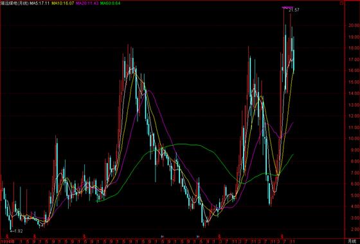Viewport: 360px width, 244px height.
Task: Click the 10.00 price level on right axis
Action: click(353, 139)
